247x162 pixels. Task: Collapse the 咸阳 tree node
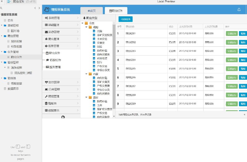[x=86, y=27]
